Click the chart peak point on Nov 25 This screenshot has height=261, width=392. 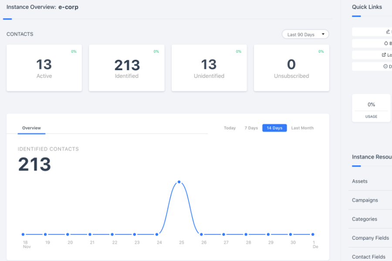coord(179,182)
